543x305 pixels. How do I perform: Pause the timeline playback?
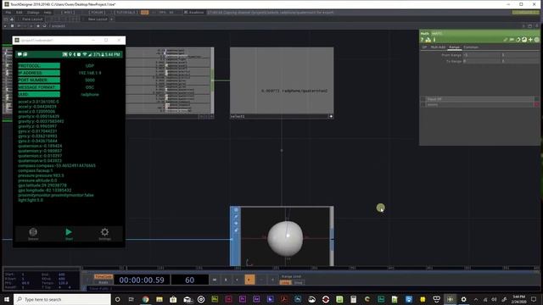click(x=227, y=280)
